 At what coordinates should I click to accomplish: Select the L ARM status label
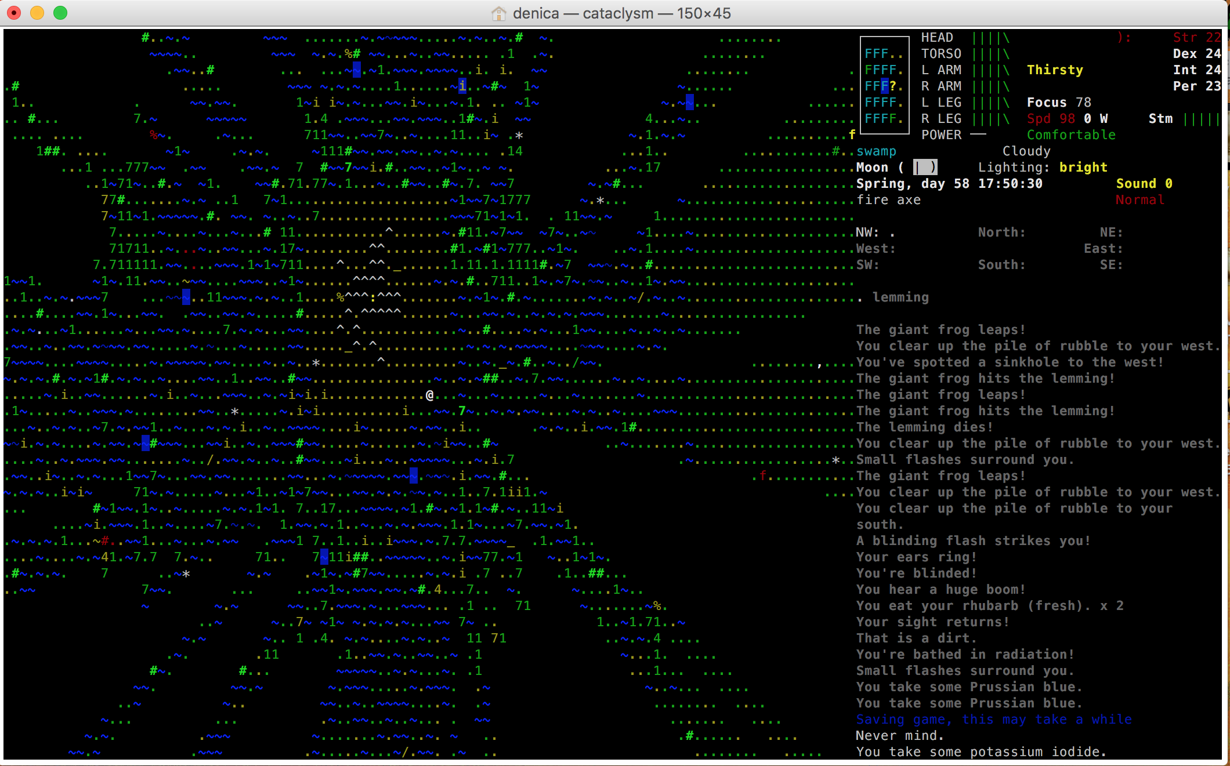(x=941, y=70)
